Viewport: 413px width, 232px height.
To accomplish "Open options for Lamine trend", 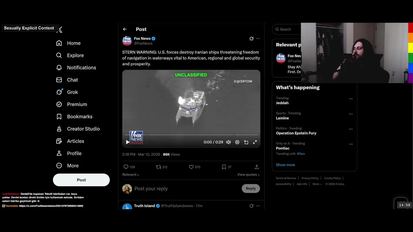I will [351, 114].
